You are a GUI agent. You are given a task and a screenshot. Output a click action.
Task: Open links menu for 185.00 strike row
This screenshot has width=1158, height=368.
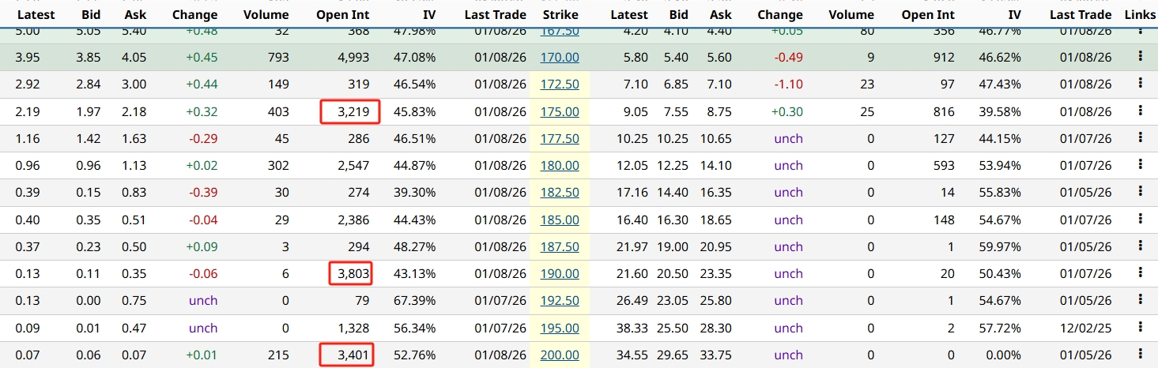point(1140,220)
